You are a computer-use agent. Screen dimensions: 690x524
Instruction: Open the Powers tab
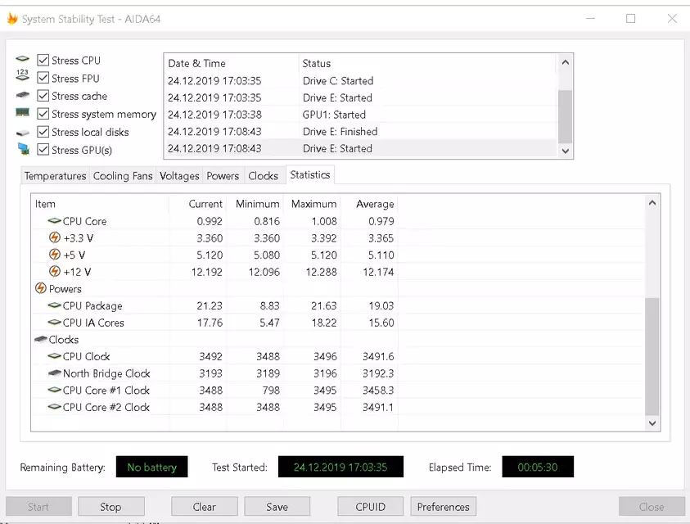(x=223, y=176)
